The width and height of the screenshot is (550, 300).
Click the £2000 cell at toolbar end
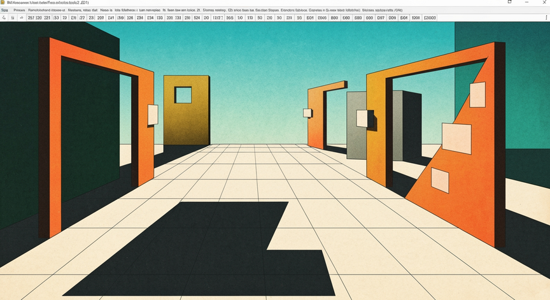(x=428, y=18)
